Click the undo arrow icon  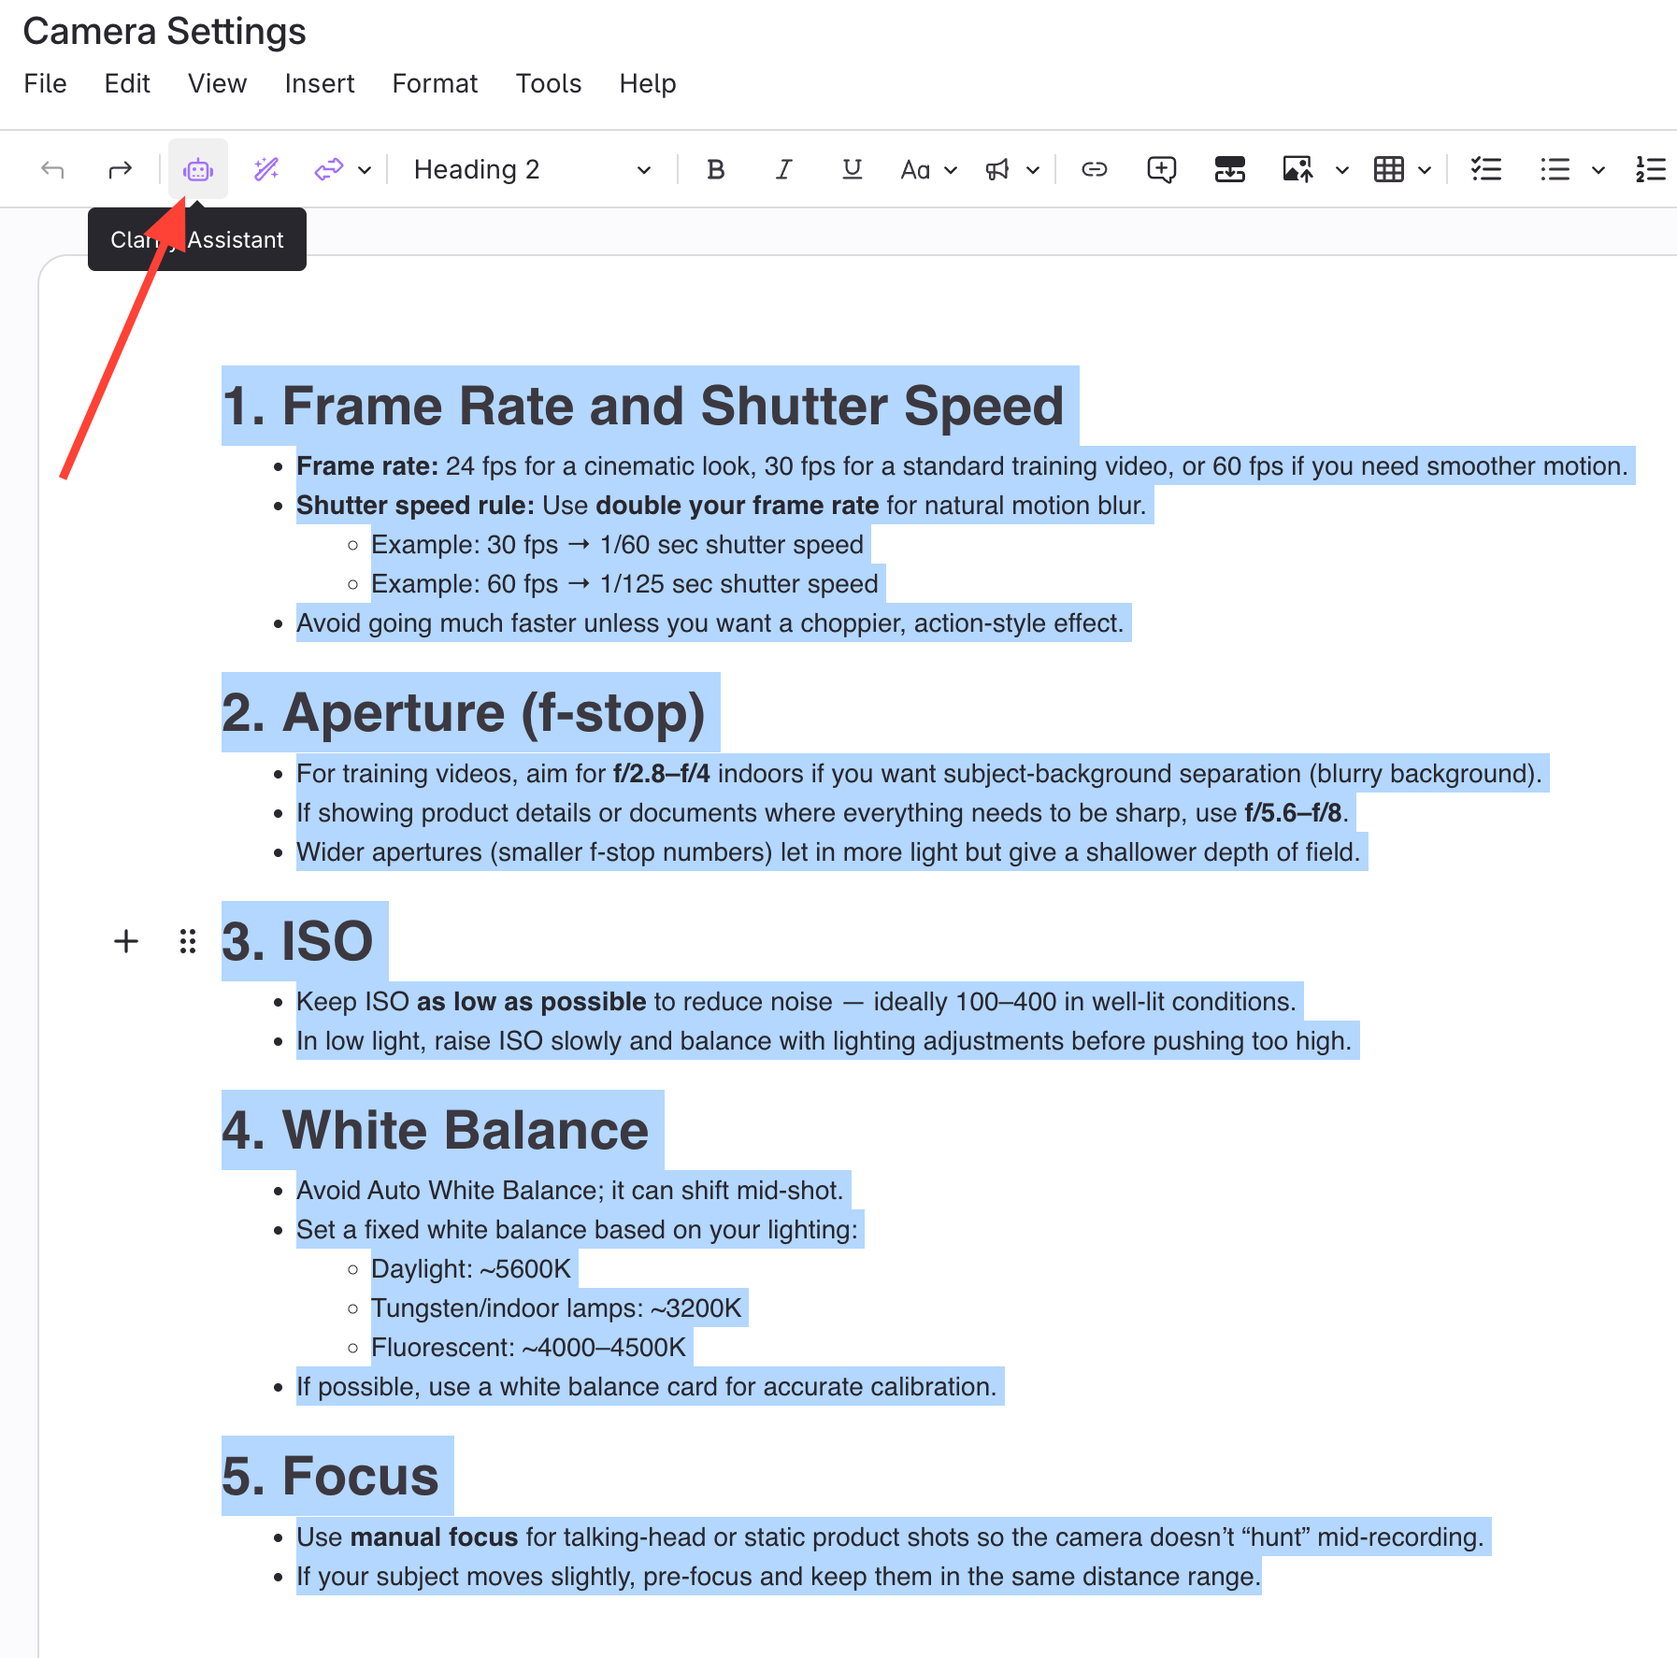click(53, 169)
